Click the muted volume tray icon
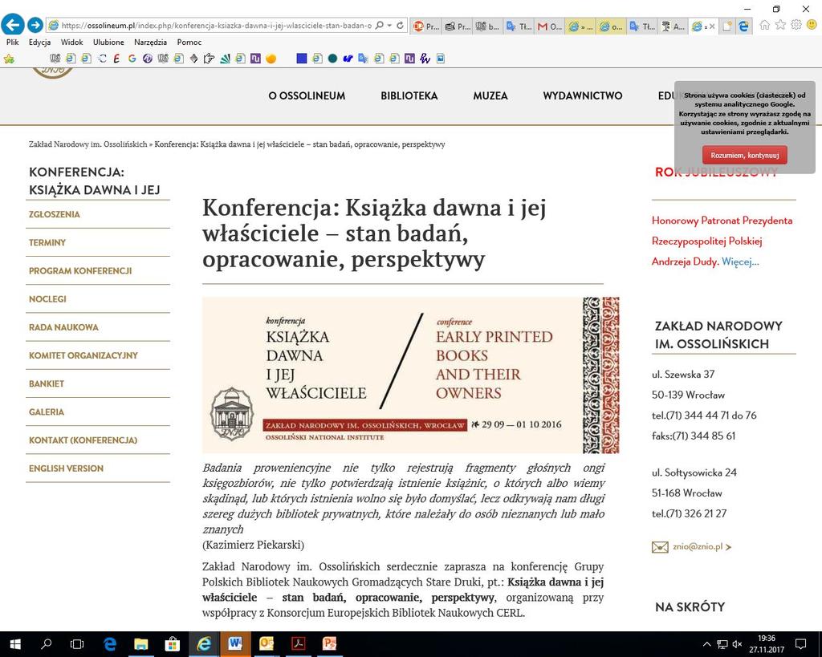 point(737,644)
